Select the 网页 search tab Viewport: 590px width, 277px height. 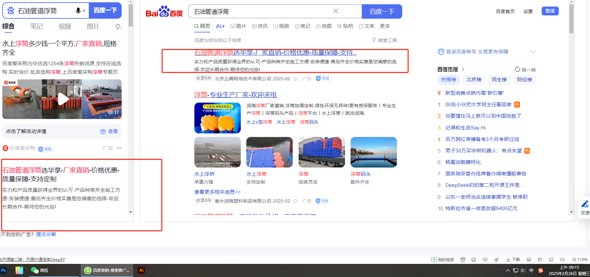click(x=202, y=26)
